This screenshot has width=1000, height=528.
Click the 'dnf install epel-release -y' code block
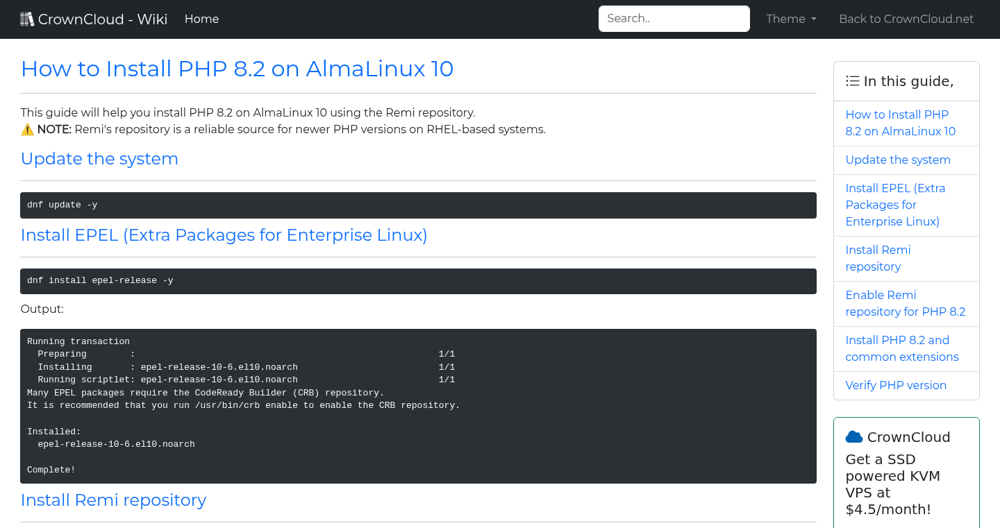click(418, 280)
